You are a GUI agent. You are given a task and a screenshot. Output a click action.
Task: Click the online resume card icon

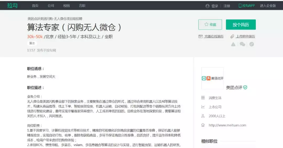pos(201,36)
